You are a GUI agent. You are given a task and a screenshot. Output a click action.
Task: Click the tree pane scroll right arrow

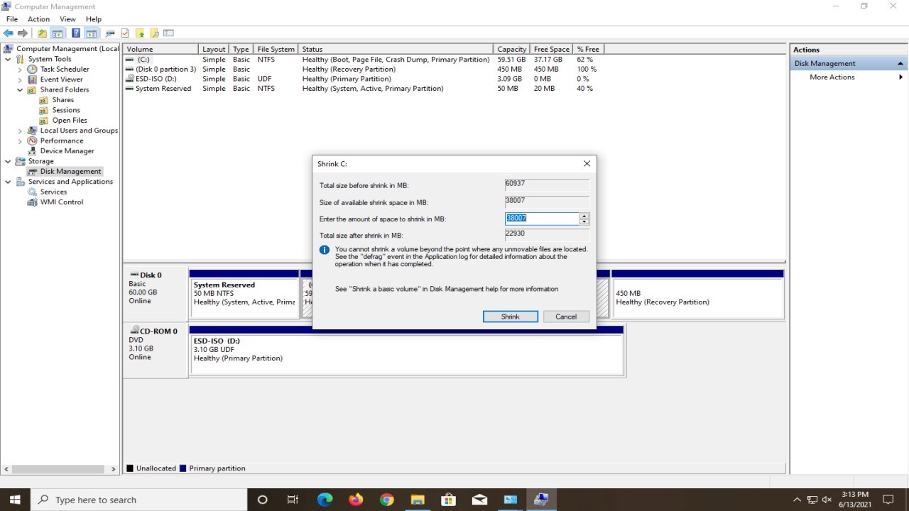pyautogui.click(x=113, y=469)
